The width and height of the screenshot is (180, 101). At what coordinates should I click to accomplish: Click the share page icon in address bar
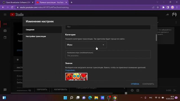pos(153,7)
